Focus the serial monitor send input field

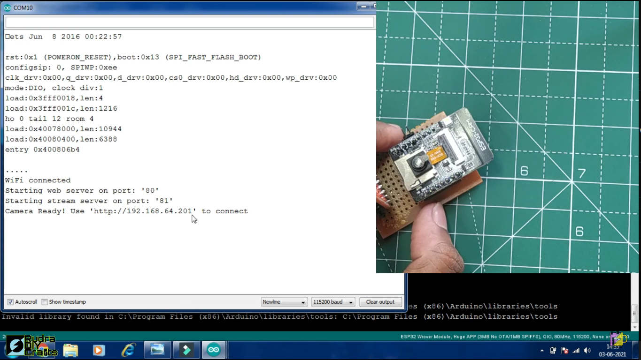(x=190, y=22)
